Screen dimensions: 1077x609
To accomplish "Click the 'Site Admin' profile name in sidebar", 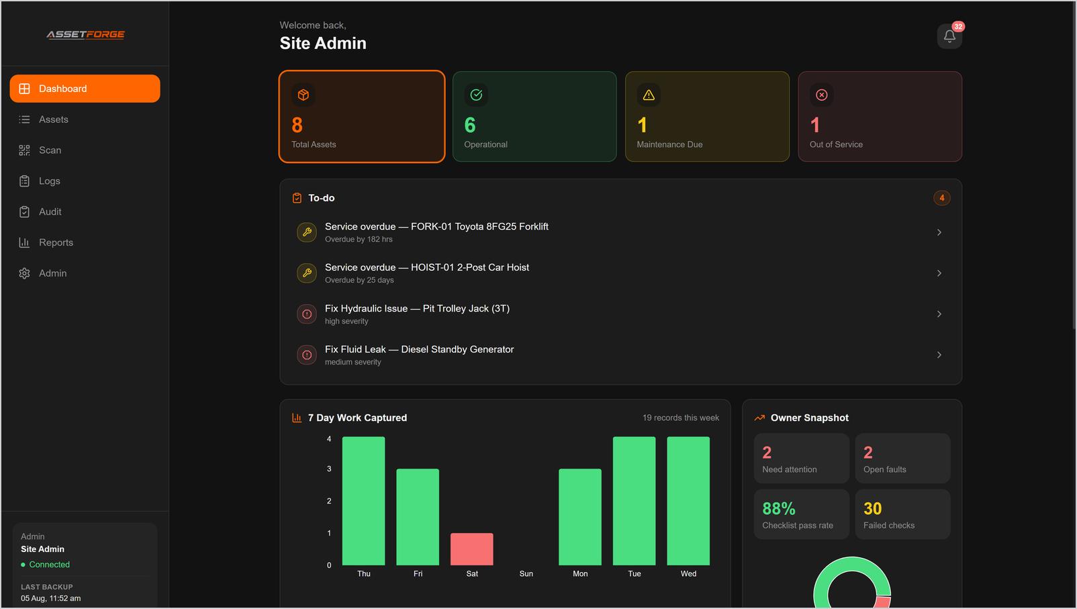I will [42, 549].
